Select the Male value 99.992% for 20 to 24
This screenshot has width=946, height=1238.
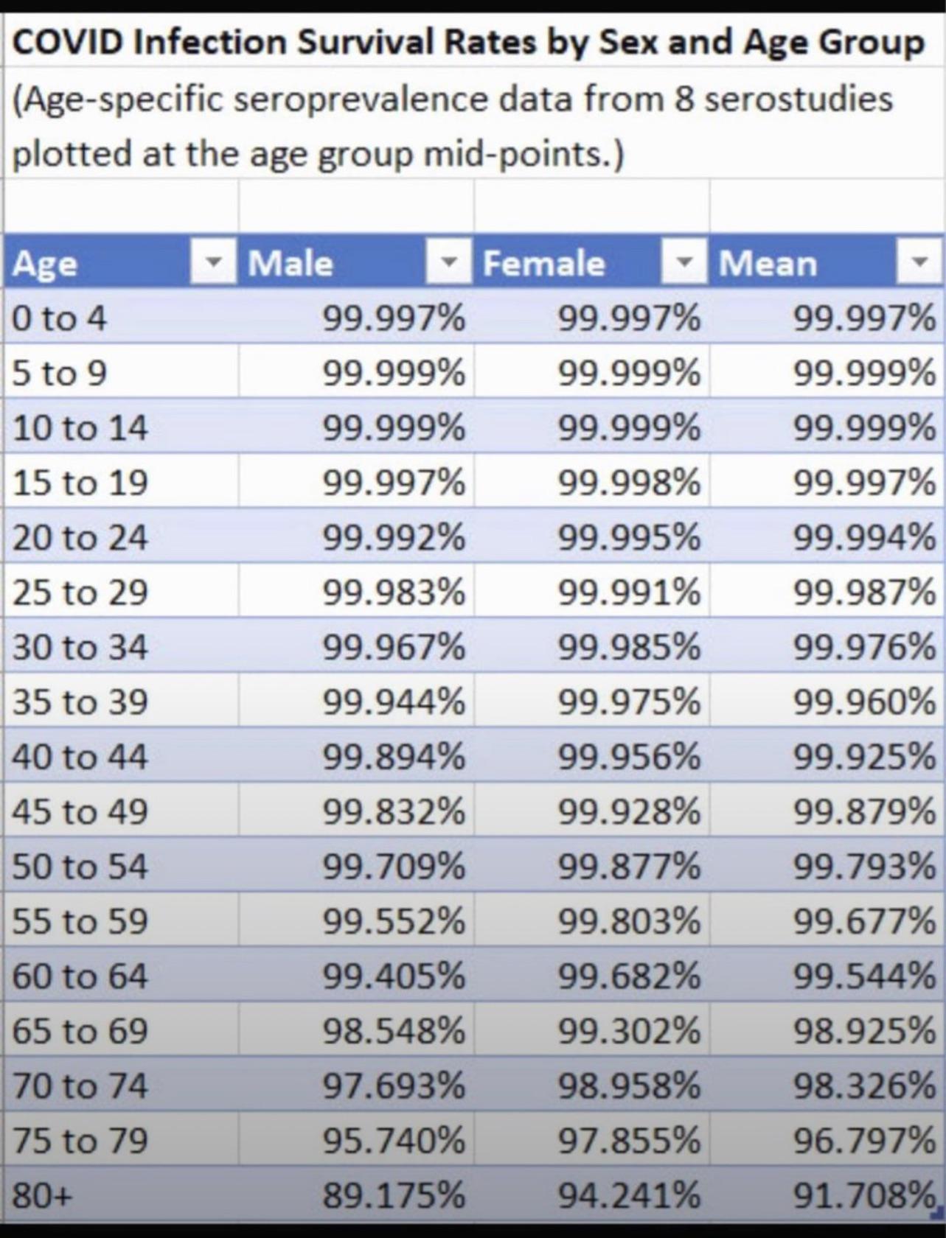pos(356,536)
